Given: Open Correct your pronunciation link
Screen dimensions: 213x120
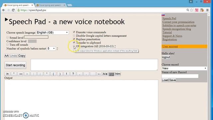Looking at the screenshot, I should tap(178, 22).
